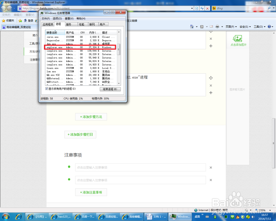Image resolution: width=276 pixels, height=221 pixels.
Task: Open 文档 1 Word taskbar button
Action: click(x=156, y=217)
